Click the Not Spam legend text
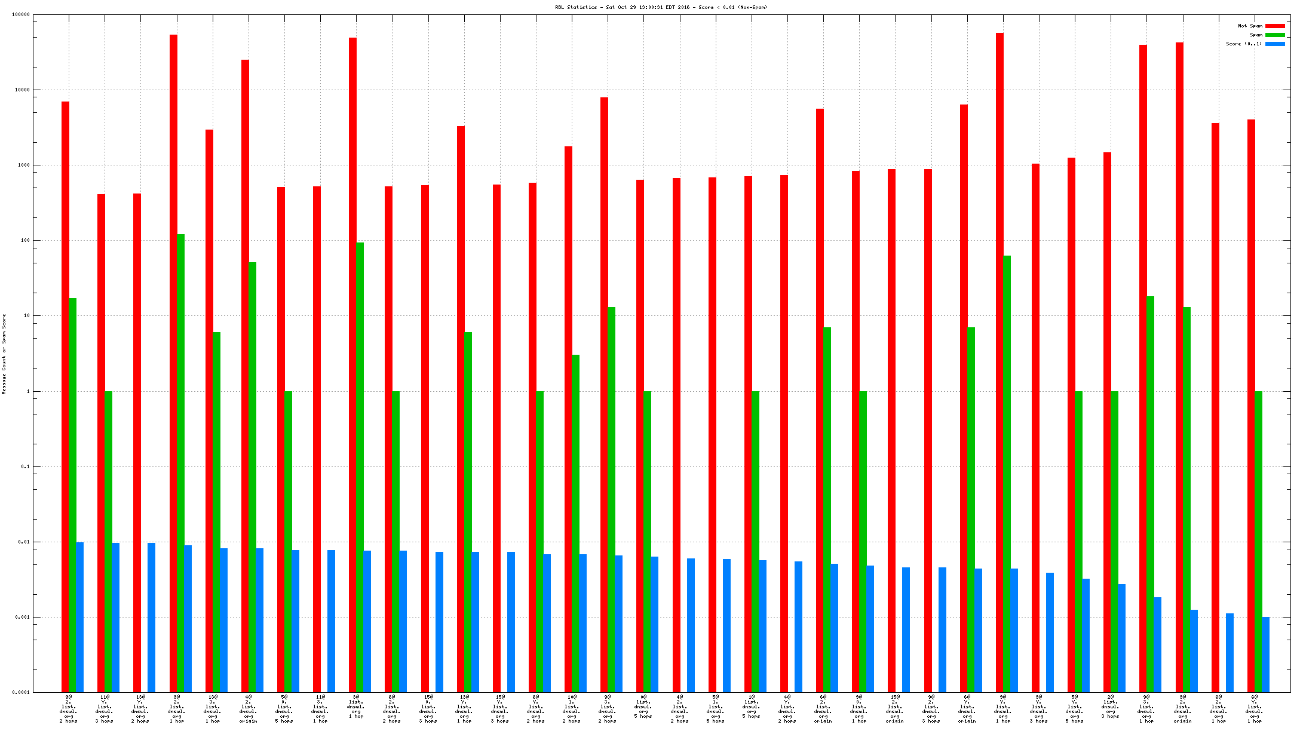This screenshot has width=1300, height=731. [1250, 26]
